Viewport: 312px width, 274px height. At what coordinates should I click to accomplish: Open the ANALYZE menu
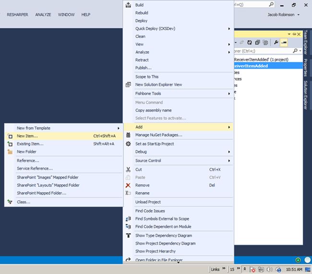[43, 15]
